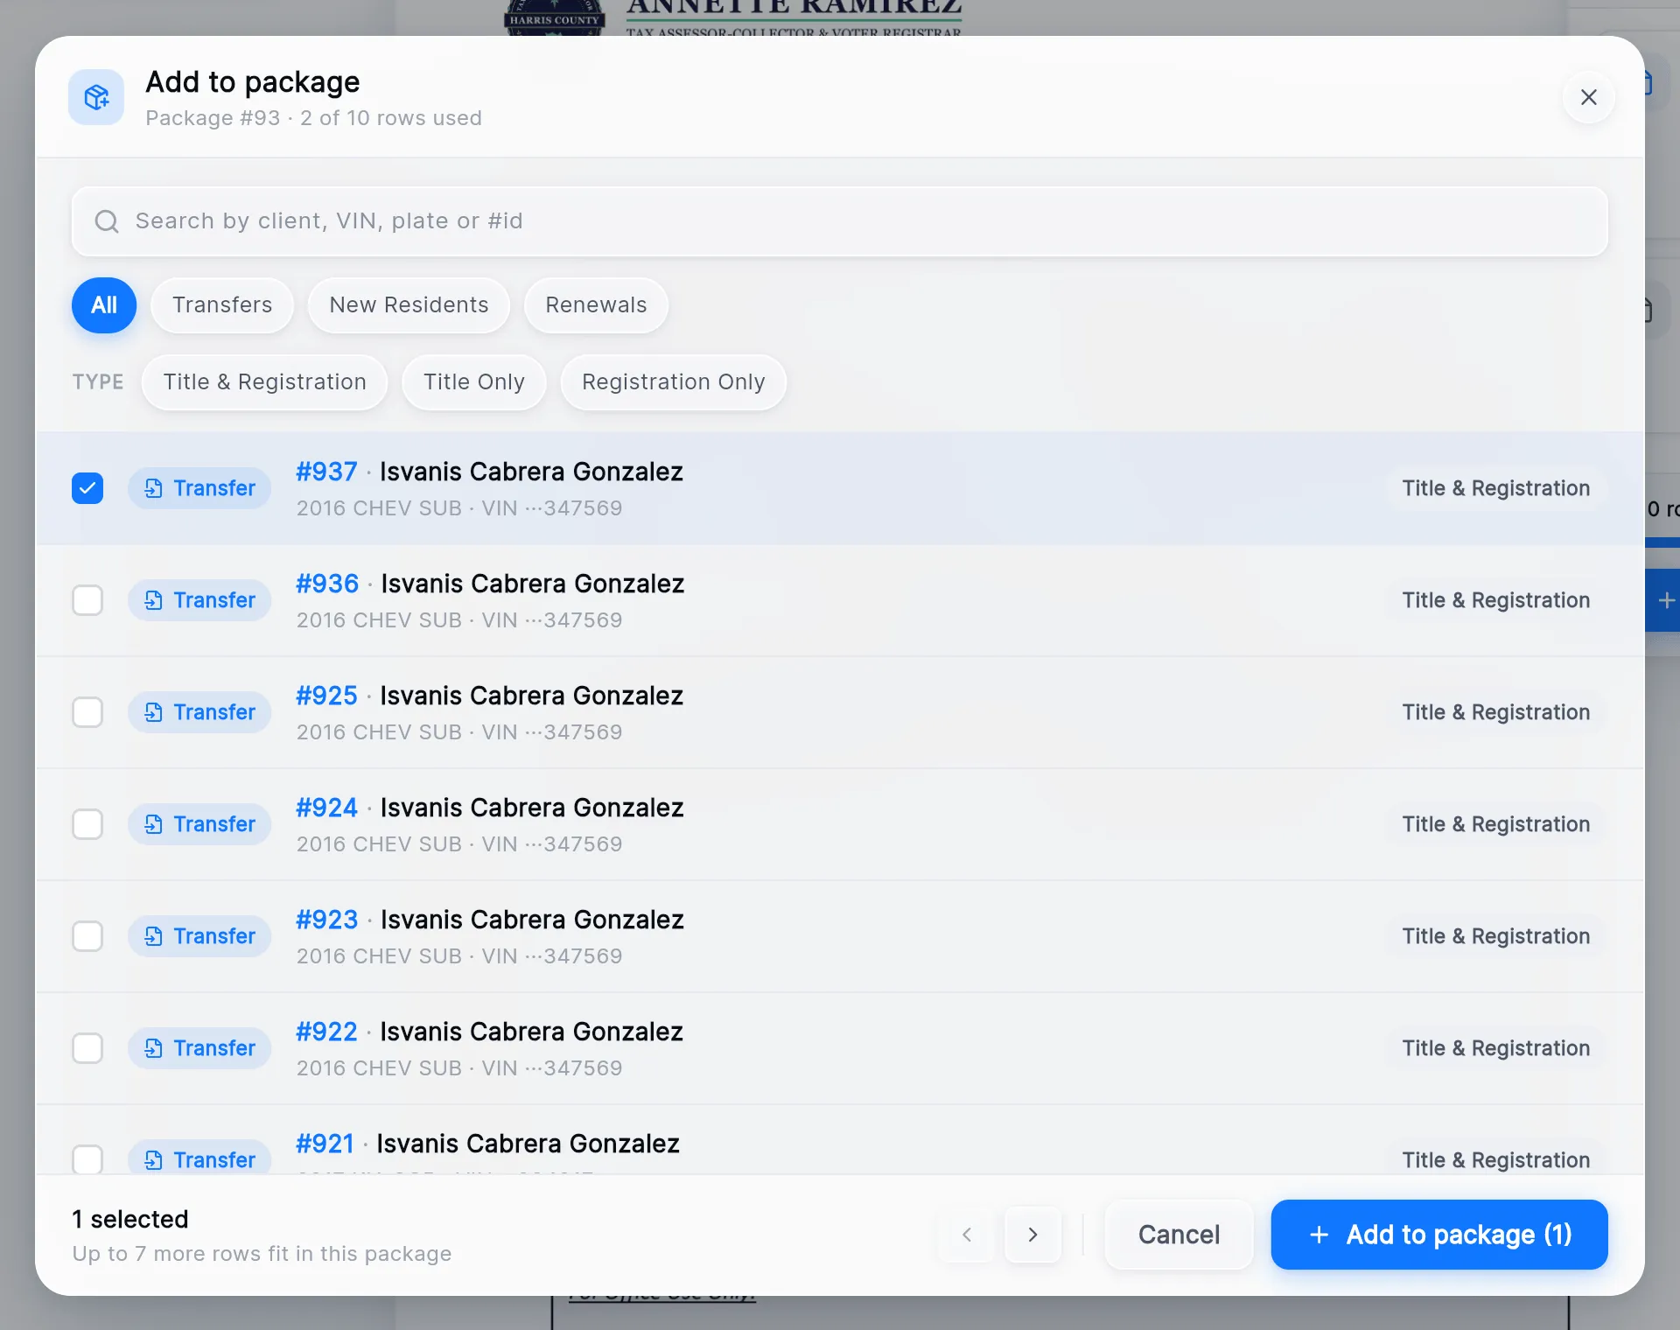
Task: Check the row #936 checkbox
Action: [x=87, y=600]
